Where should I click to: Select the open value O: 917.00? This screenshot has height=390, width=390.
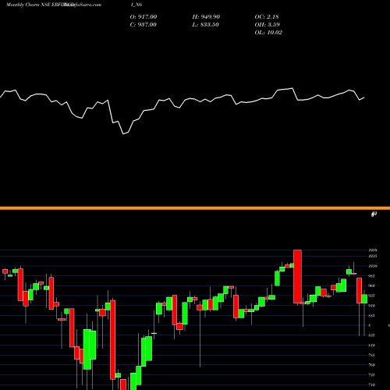pyautogui.click(x=144, y=16)
